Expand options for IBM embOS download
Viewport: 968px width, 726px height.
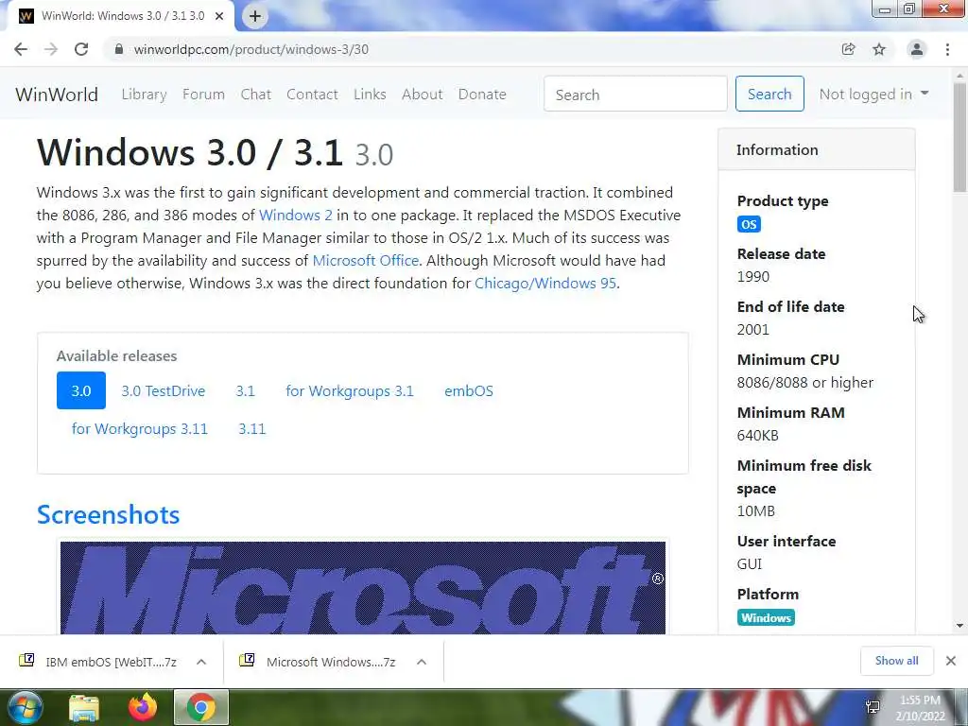[x=201, y=662]
